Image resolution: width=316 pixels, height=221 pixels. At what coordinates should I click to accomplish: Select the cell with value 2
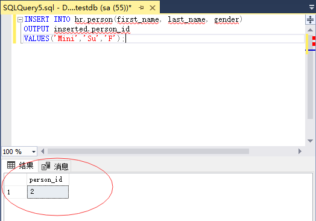coord(48,192)
